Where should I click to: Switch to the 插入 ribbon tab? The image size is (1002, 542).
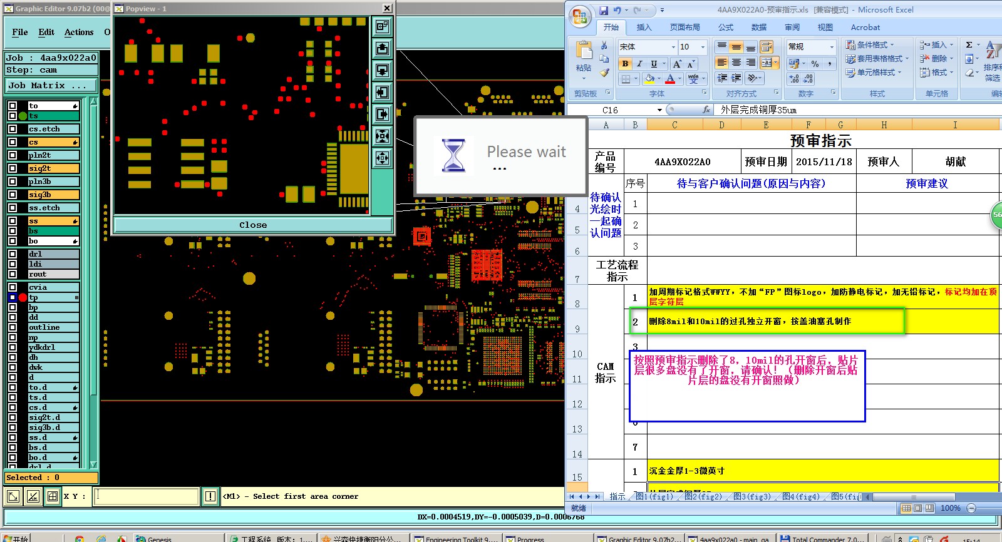point(644,28)
